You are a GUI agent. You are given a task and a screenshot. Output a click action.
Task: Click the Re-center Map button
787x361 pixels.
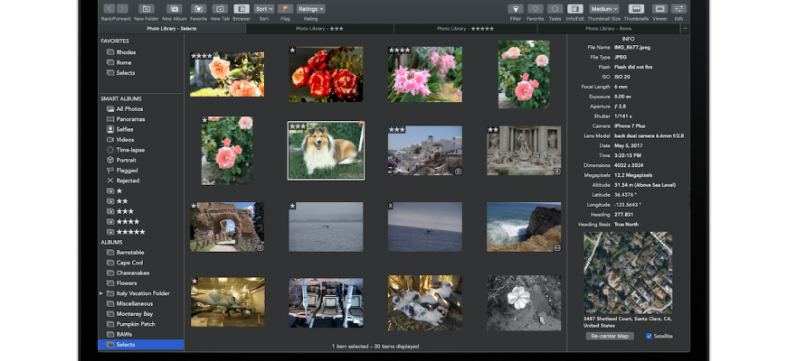click(610, 337)
